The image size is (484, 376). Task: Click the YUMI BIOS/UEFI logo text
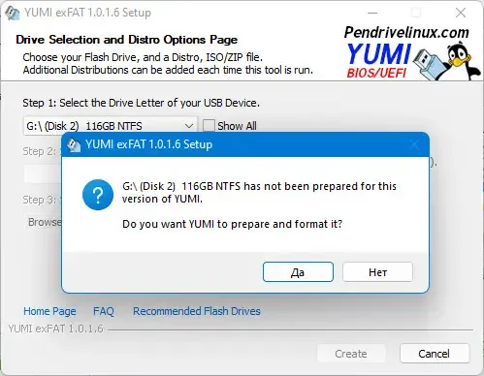(x=378, y=61)
